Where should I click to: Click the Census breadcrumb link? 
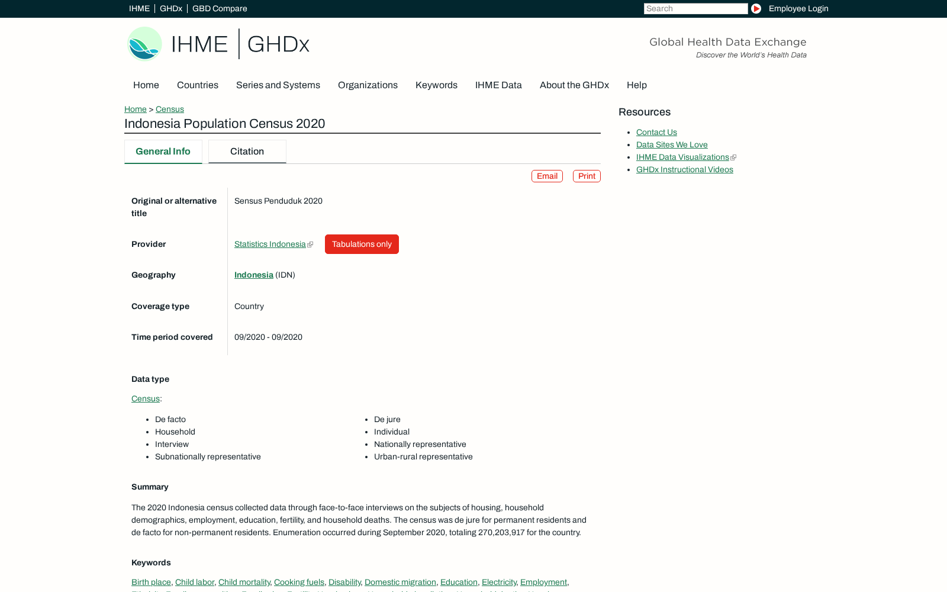click(x=170, y=110)
